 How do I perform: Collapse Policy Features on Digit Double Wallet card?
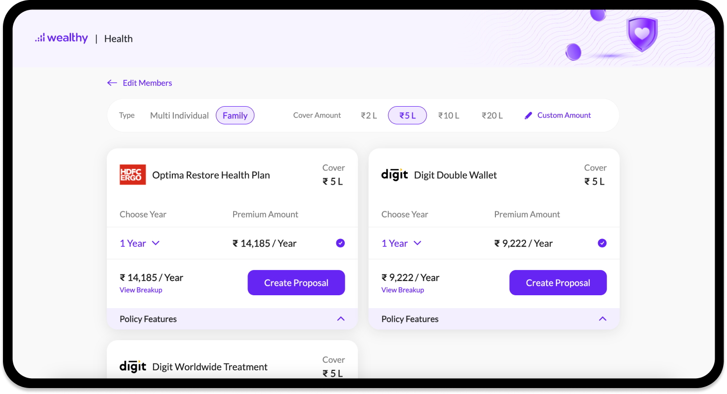[x=603, y=319]
